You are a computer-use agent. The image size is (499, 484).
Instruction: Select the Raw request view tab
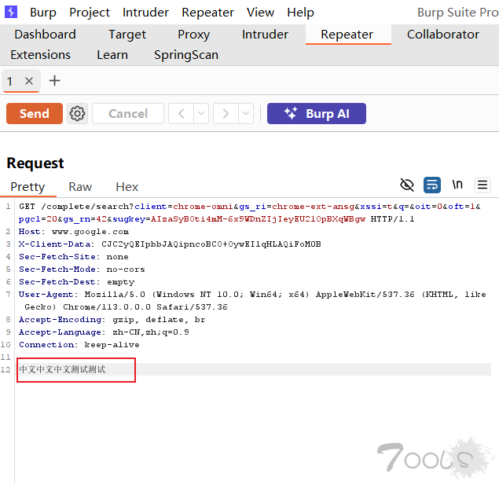tap(80, 187)
